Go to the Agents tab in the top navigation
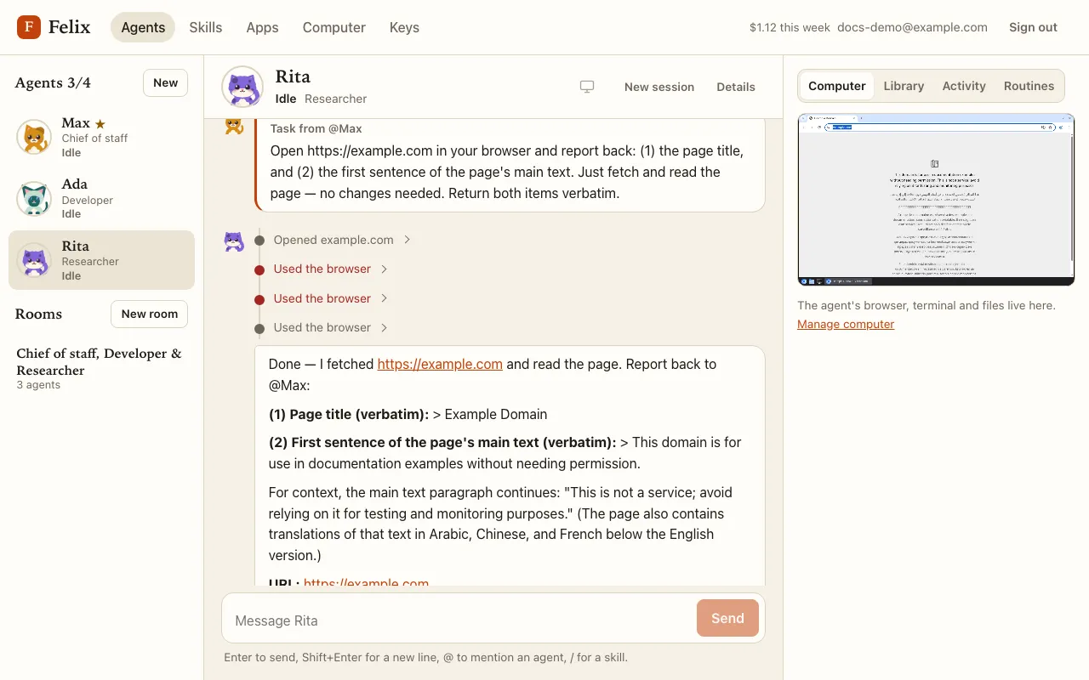 (x=143, y=27)
